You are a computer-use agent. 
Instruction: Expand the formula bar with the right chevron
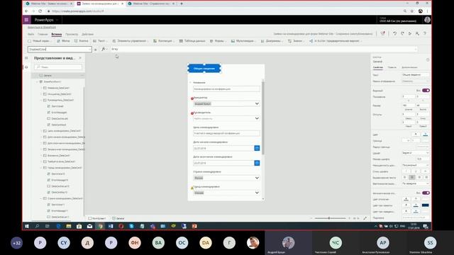(416, 50)
